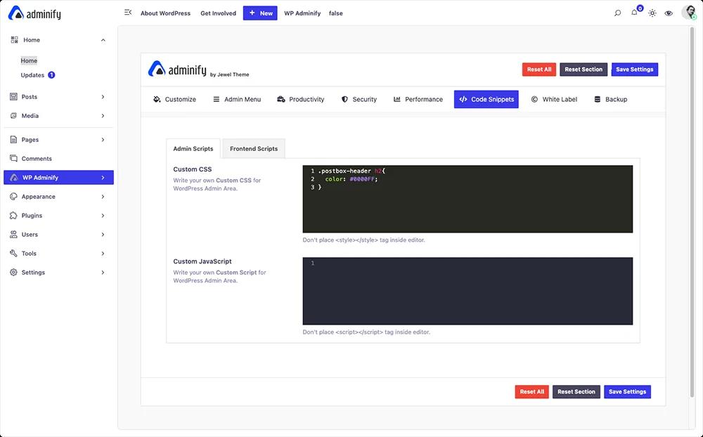Screen dimensions: 703x437
Task: Open the Performance tab
Action: coord(418,100)
